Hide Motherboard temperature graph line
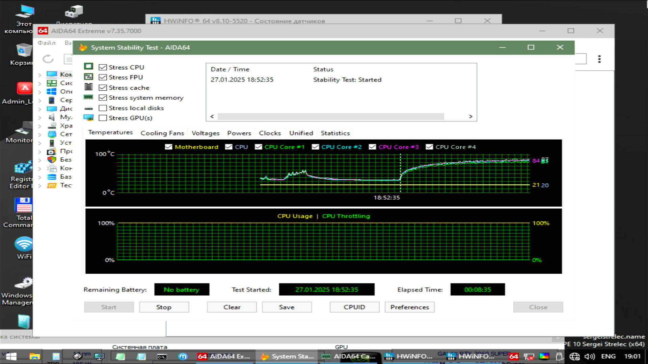The height and width of the screenshot is (364, 648). point(169,147)
